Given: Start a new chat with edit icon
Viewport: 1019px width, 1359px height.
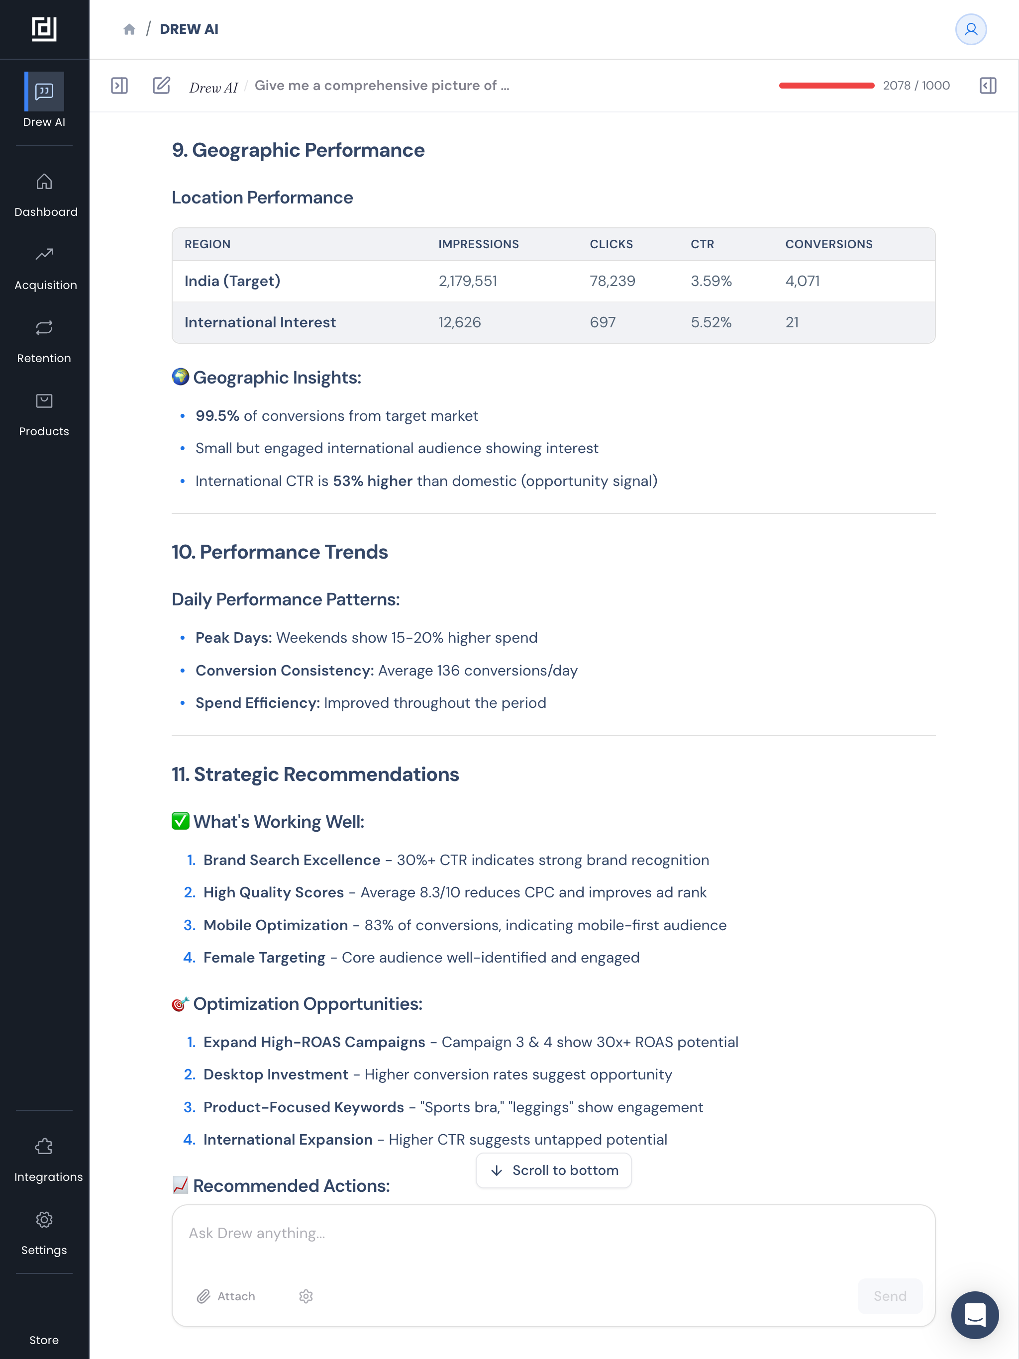Looking at the screenshot, I should click(161, 86).
